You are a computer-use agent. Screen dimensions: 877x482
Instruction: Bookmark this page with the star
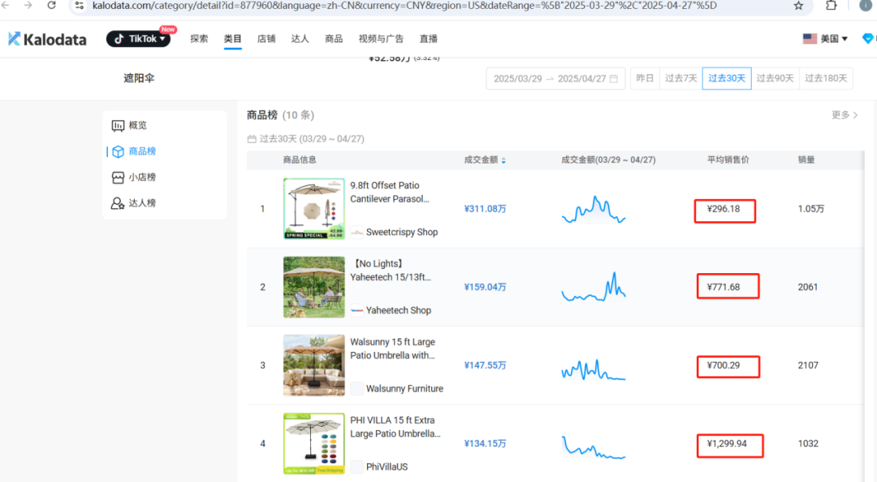click(x=799, y=6)
